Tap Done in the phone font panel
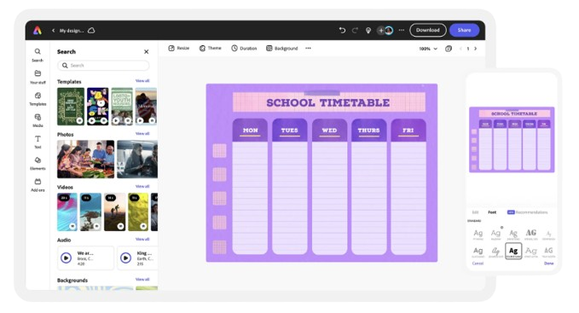The width and height of the screenshot is (579, 313). click(548, 264)
